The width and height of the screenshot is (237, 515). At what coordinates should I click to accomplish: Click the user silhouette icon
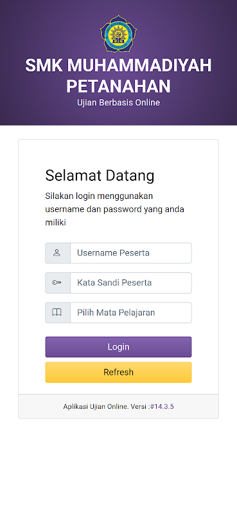(x=57, y=253)
